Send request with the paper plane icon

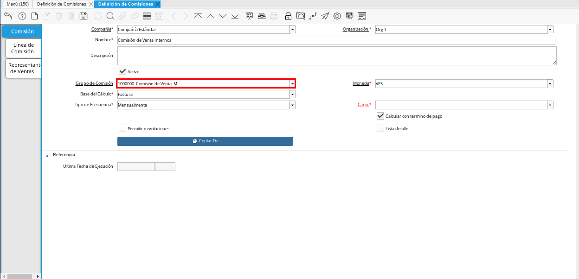pos(325,16)
